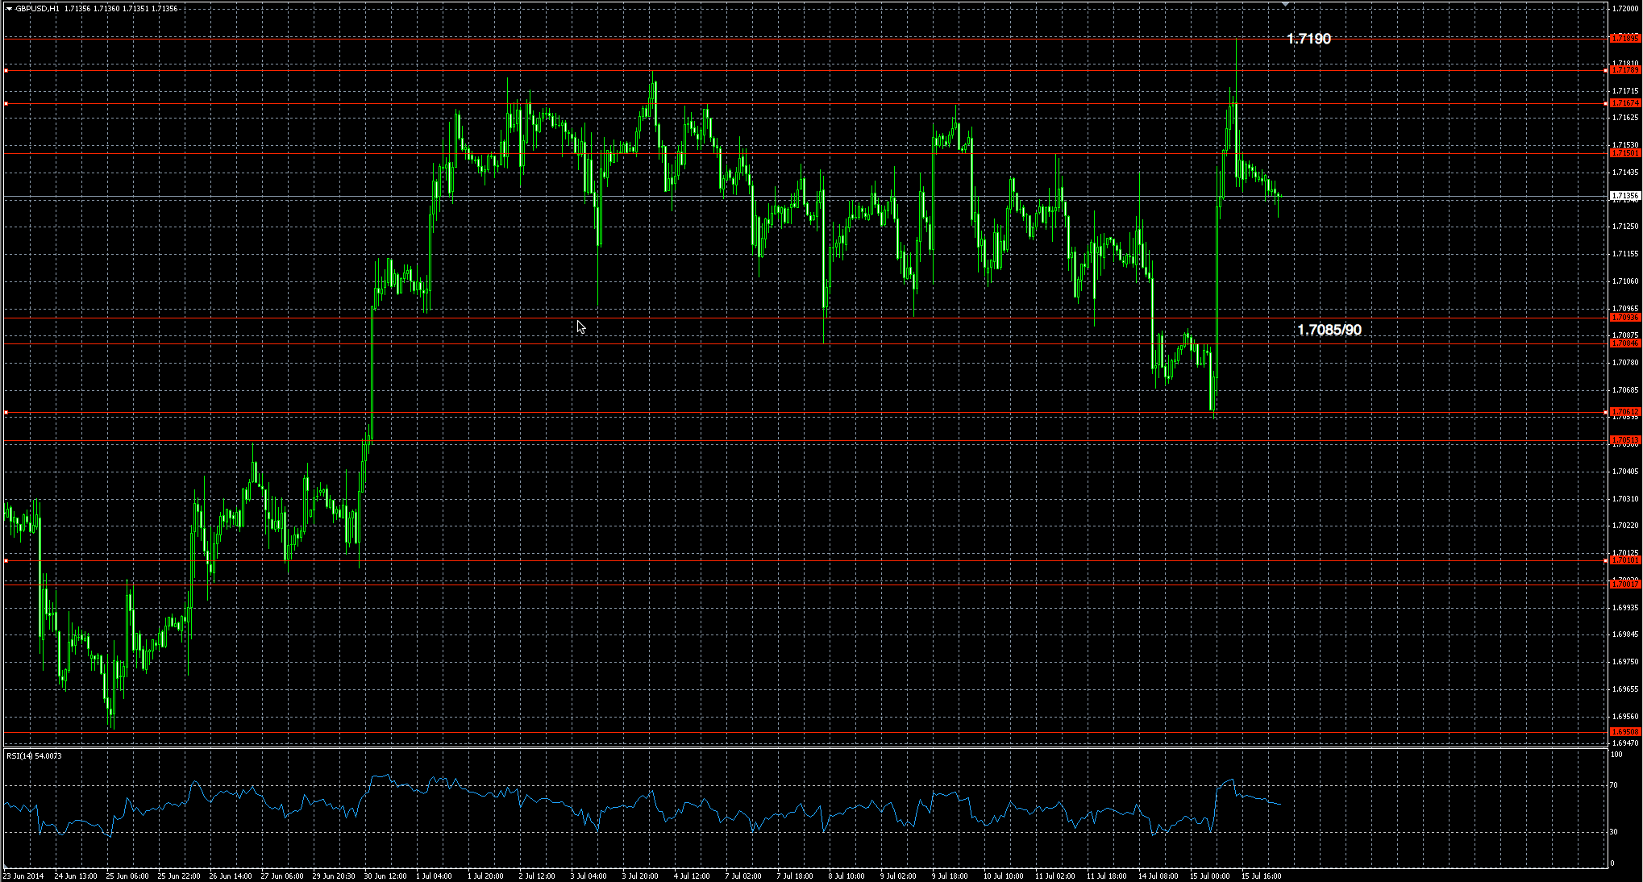Select the 1.7085/90 text label
This screenshot has height=882, width=1643.
click(x=1329, y=330)
